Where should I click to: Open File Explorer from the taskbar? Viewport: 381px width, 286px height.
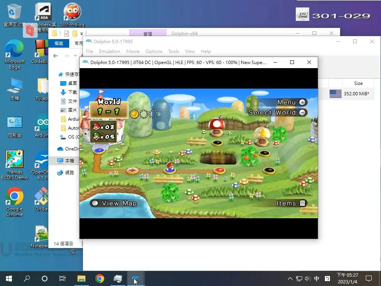[x=81, y=278]
